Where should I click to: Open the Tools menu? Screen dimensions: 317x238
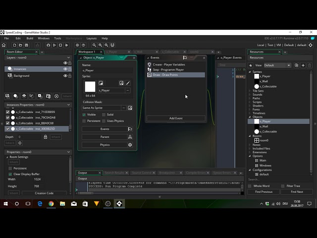[x=57, y=39]
